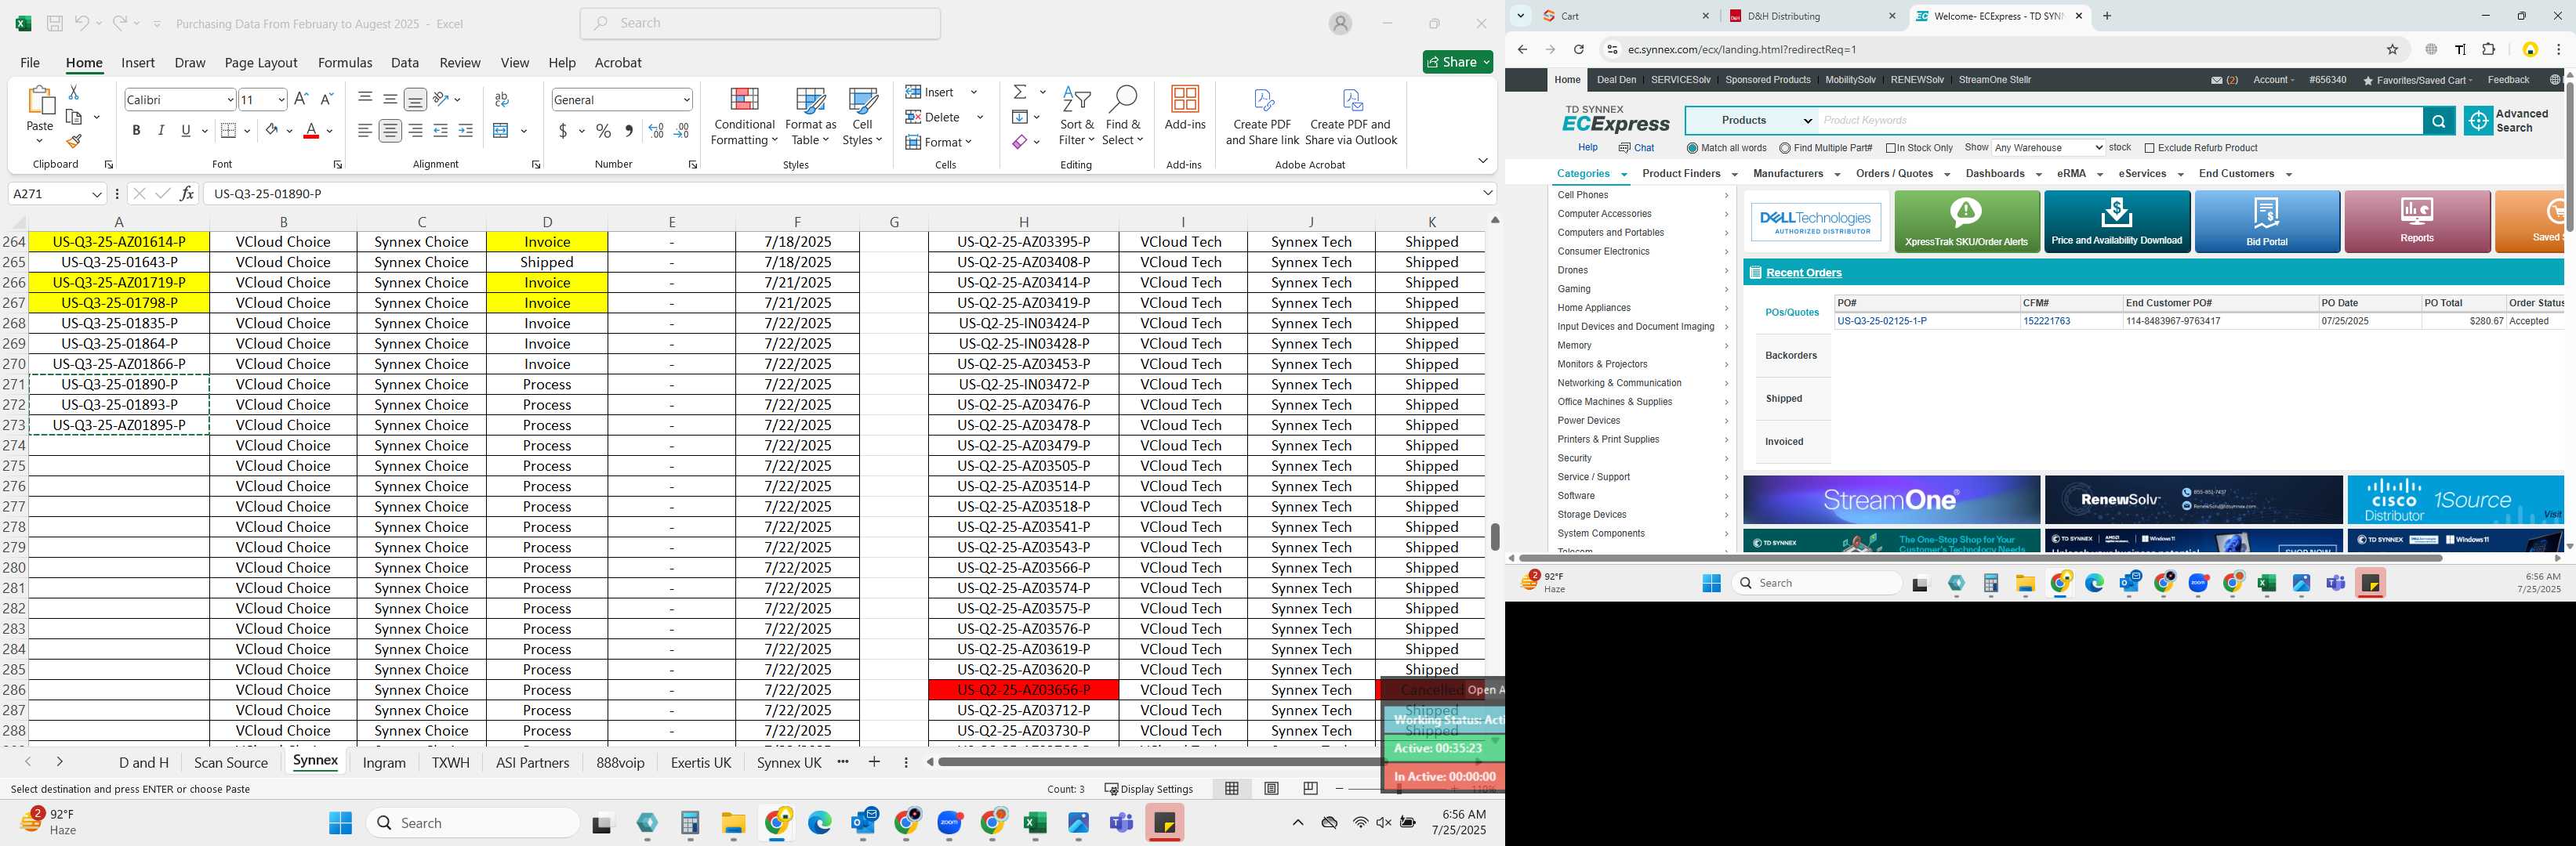Image resolution: width=2576 pixels, height=846 pixels.
Task: Click the Share button in Excel
Action: 1458,62
